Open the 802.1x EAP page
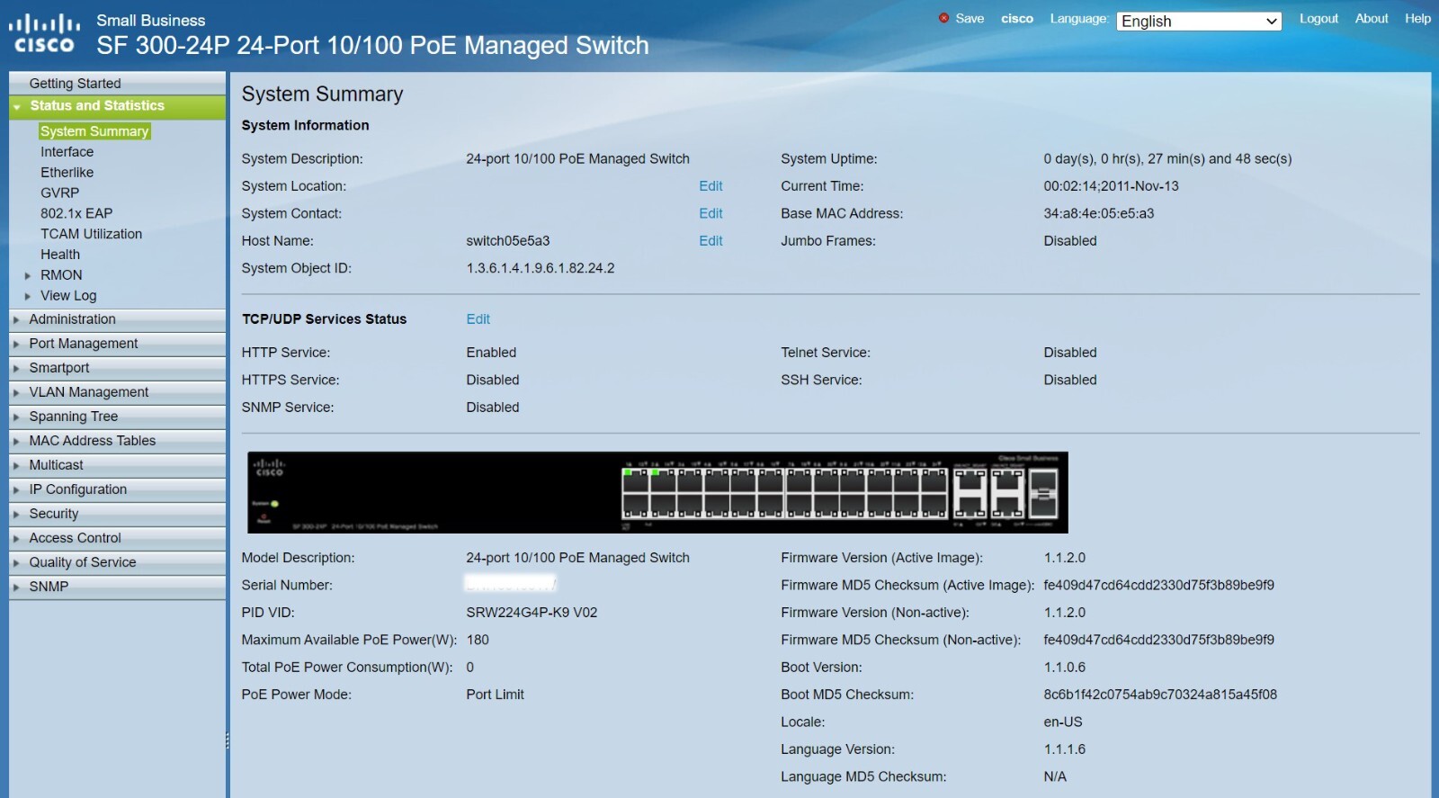 (x=76, y=214)
